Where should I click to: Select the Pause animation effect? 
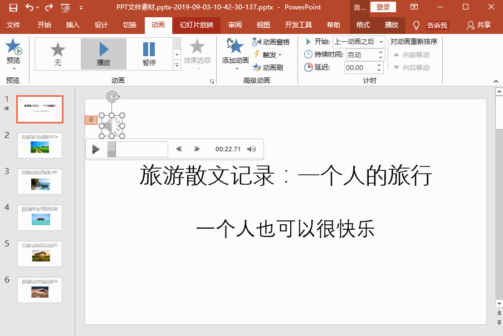[x=149, y=54]
